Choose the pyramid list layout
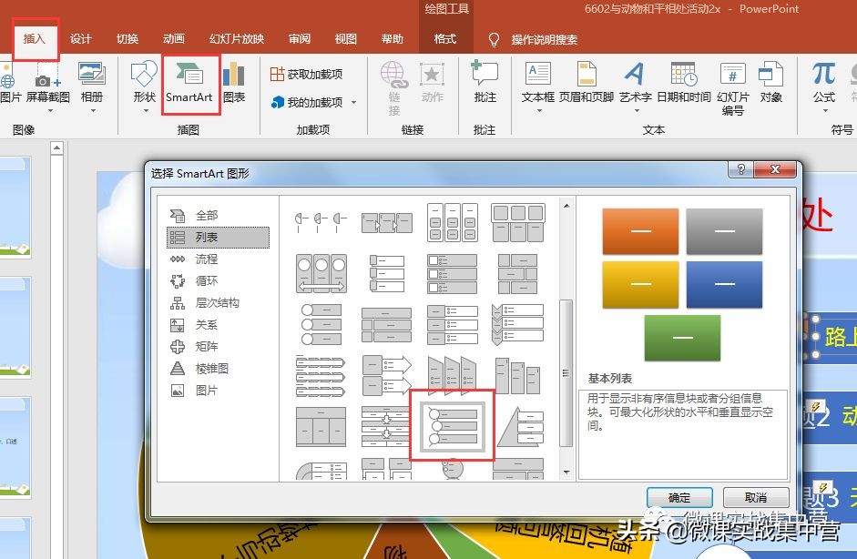857x559 pixels. click(x=518, y=427)
